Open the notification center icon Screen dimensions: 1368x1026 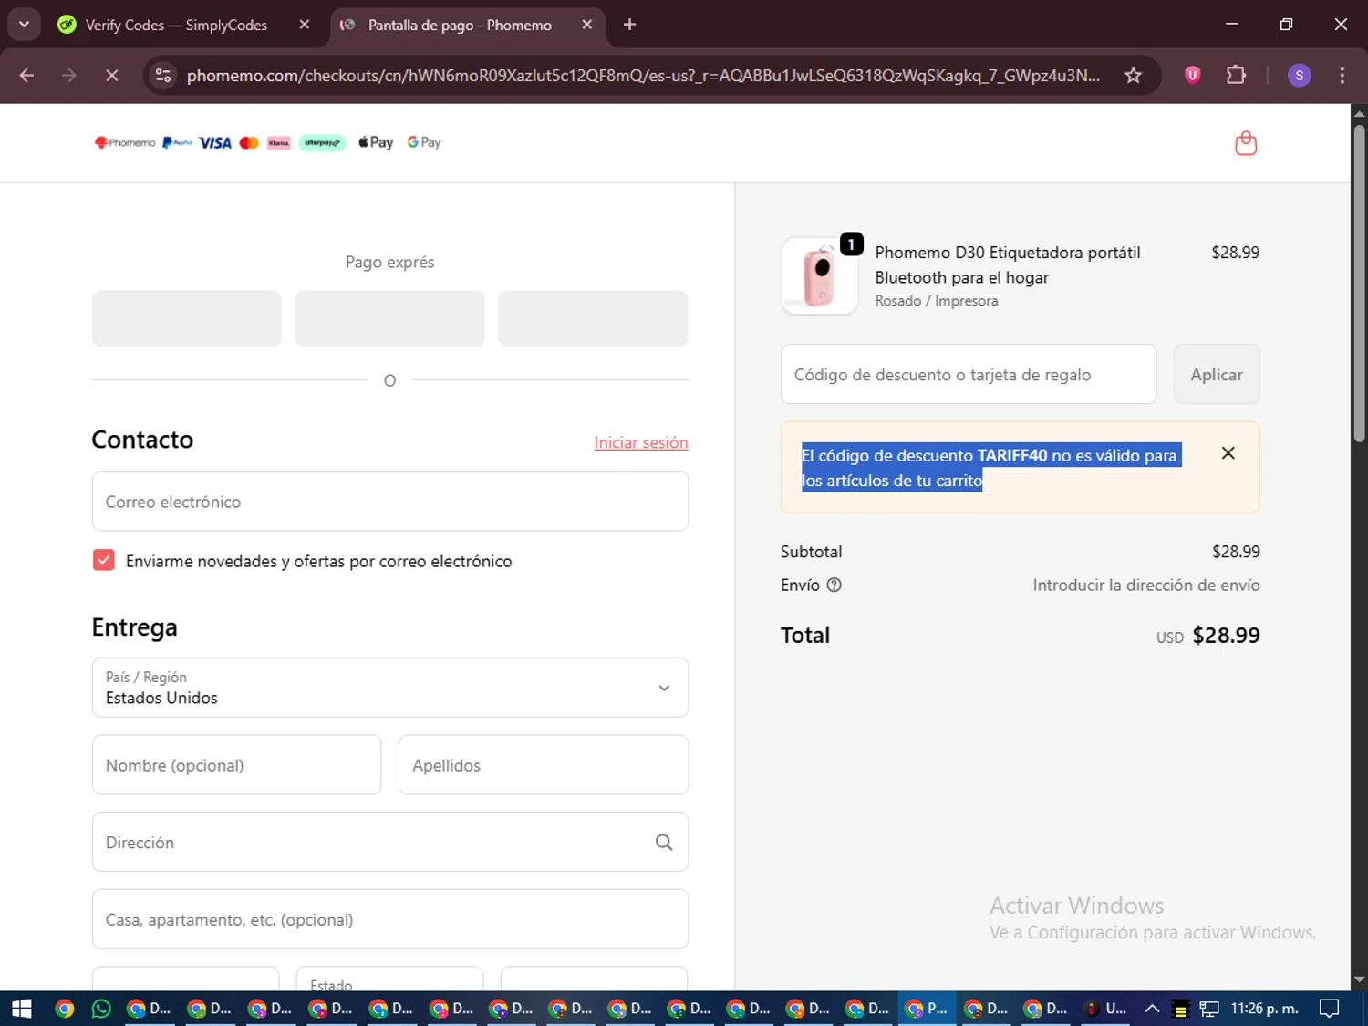pyautogui.click(x=1330, y=1009)
